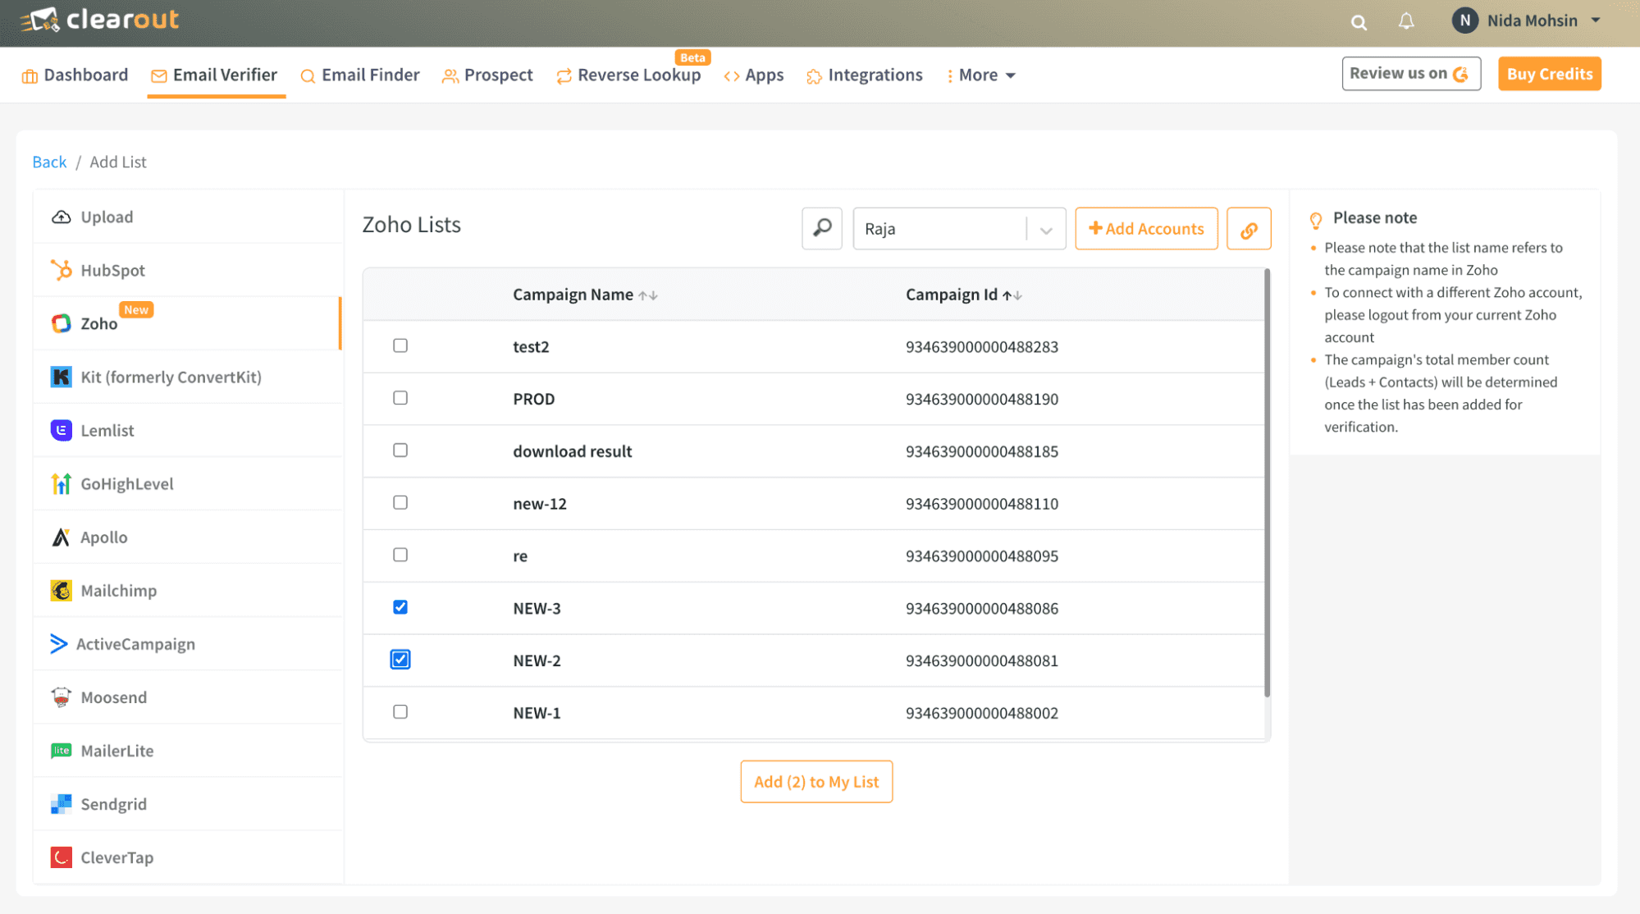Open Integrations page
The height and width of the screenshot is (914, 1640).
865,75
